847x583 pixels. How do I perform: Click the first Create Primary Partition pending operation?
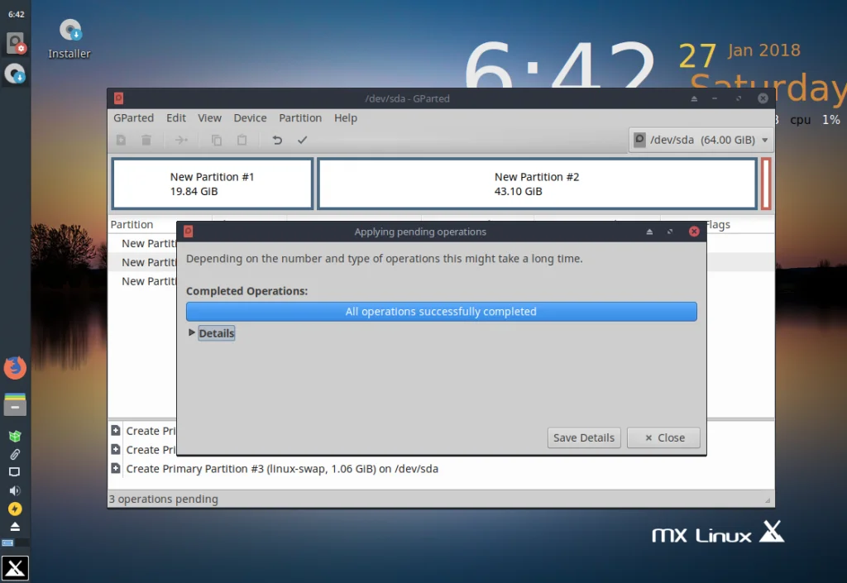(x=151, y=431)
